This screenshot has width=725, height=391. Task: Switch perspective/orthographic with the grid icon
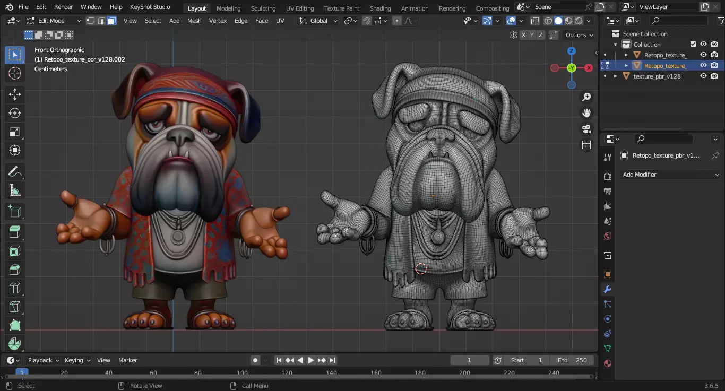586,145
